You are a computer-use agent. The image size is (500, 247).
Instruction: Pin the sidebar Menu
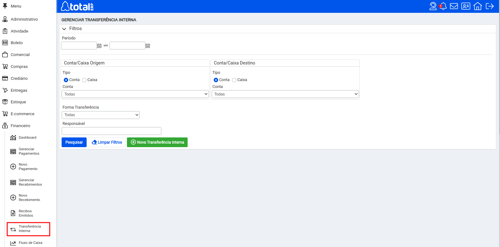pos(5,6)
